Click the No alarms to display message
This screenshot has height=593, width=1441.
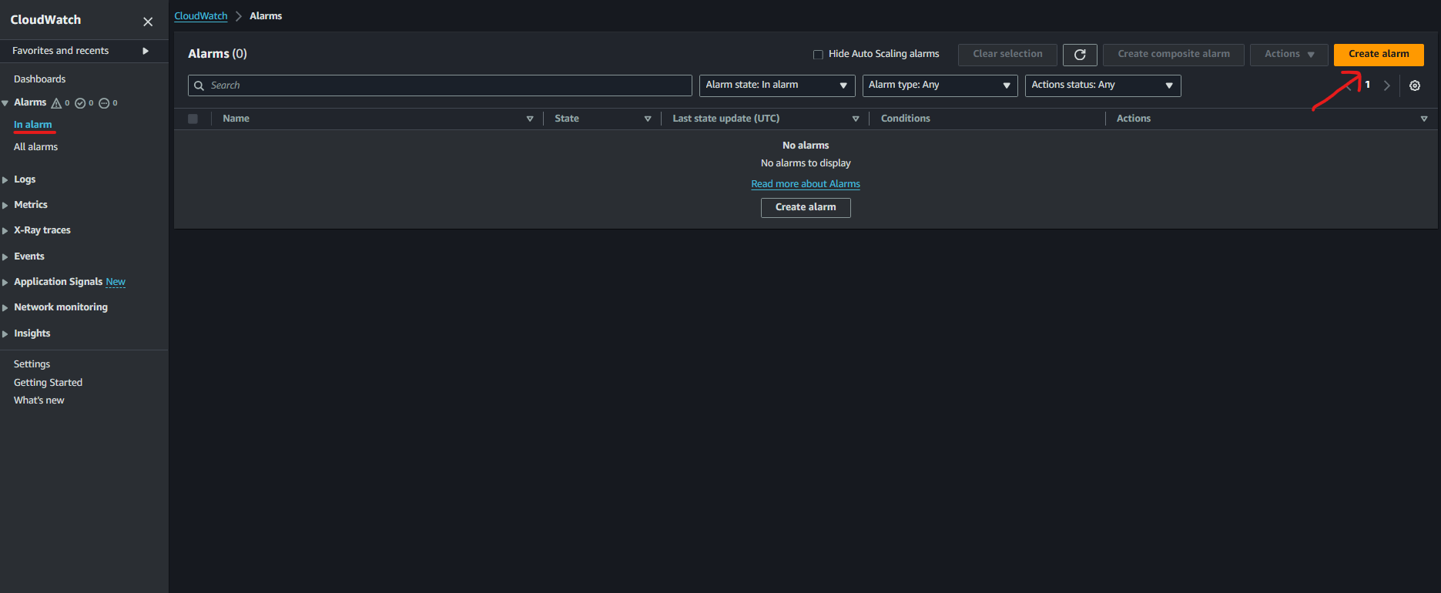806,163
